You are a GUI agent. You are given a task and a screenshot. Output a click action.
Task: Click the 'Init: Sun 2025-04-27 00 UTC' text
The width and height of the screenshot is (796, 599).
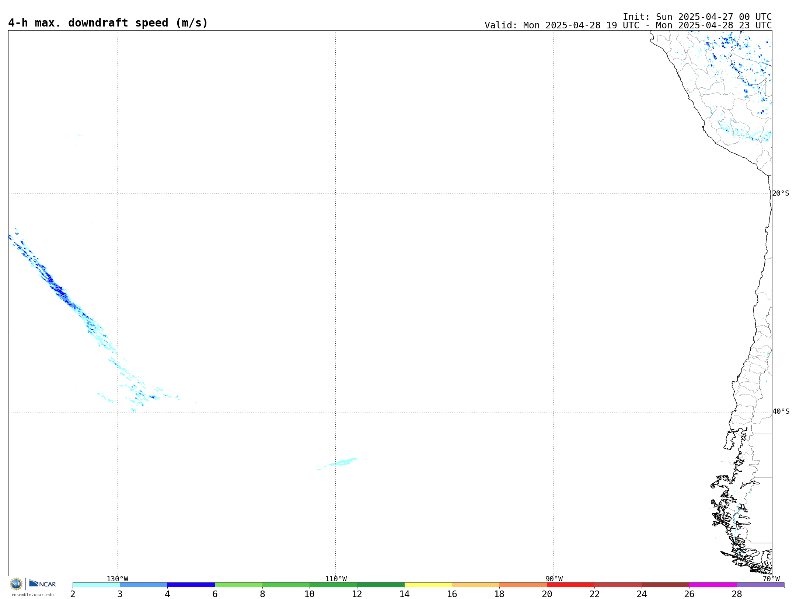coord(697,17)
